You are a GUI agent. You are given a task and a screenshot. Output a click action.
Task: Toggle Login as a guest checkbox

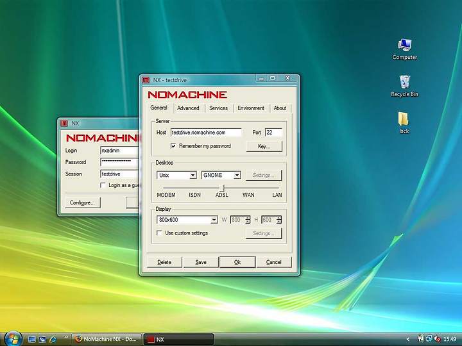pyautogui.click(x=103, y=185)
